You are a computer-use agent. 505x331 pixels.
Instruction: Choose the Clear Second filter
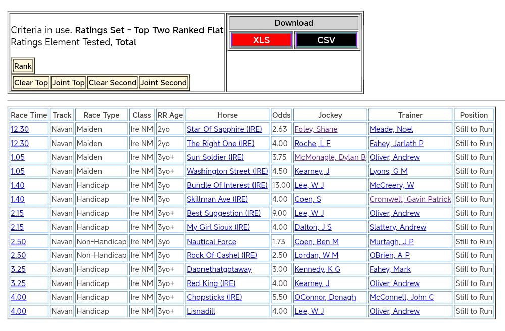tap(112, 83)
